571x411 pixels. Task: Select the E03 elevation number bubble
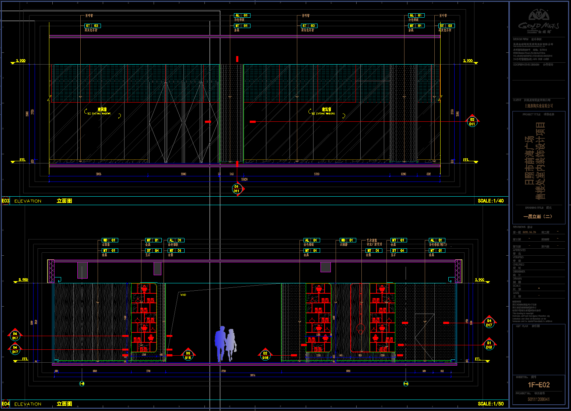coord(6,201)
